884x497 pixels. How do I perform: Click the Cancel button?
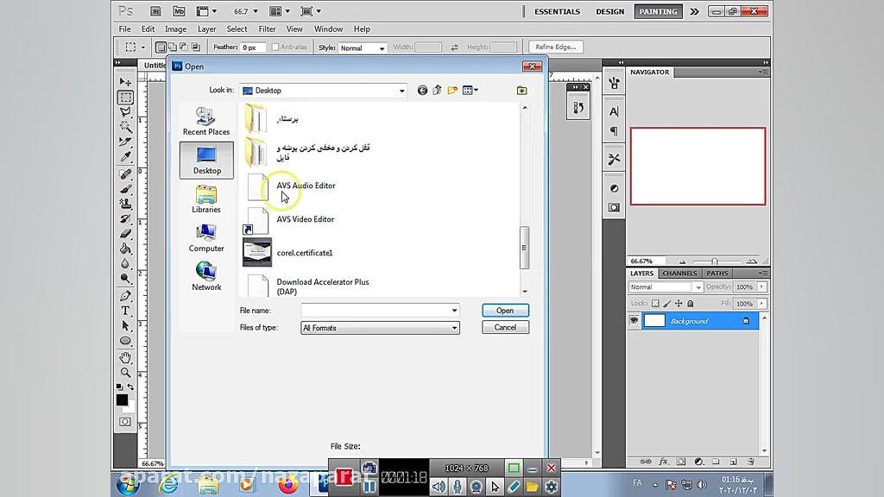(x=505, y=327)
